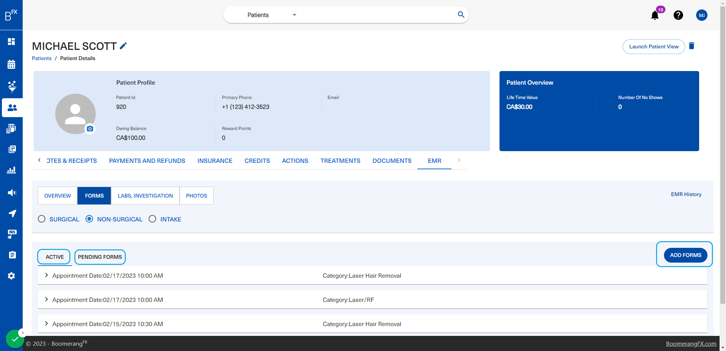Open the ADS sidebar icon

pyautogui.click(x=12, y=234)
